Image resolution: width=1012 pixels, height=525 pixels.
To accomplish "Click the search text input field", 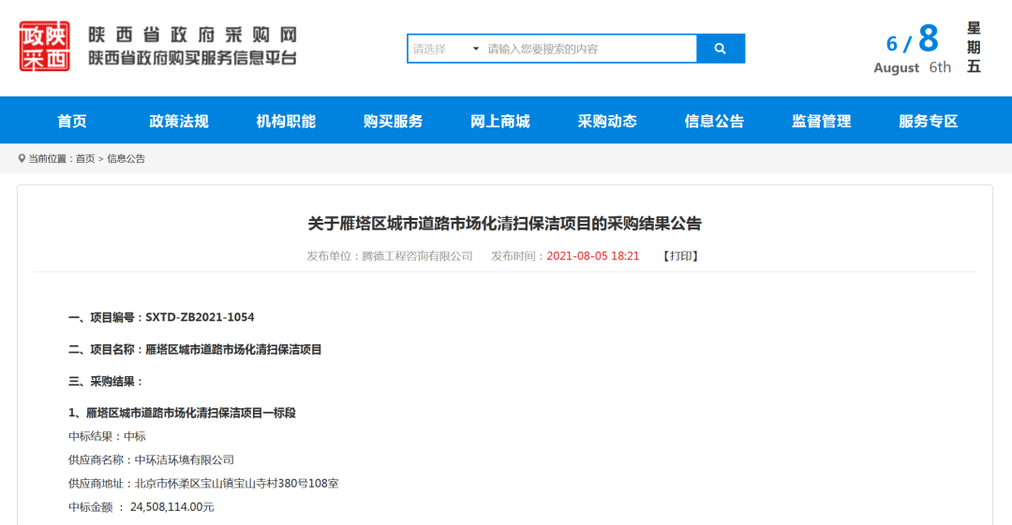I will pos(588,49).
